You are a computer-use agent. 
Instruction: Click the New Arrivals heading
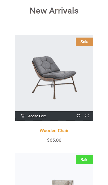(x=54, y=11)
